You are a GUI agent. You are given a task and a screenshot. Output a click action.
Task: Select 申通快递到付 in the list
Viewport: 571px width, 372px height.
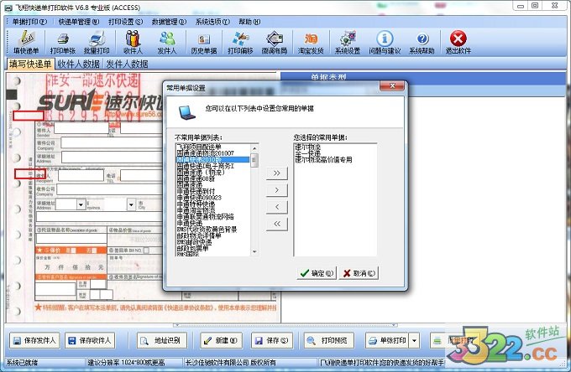(x=196, y=191)
